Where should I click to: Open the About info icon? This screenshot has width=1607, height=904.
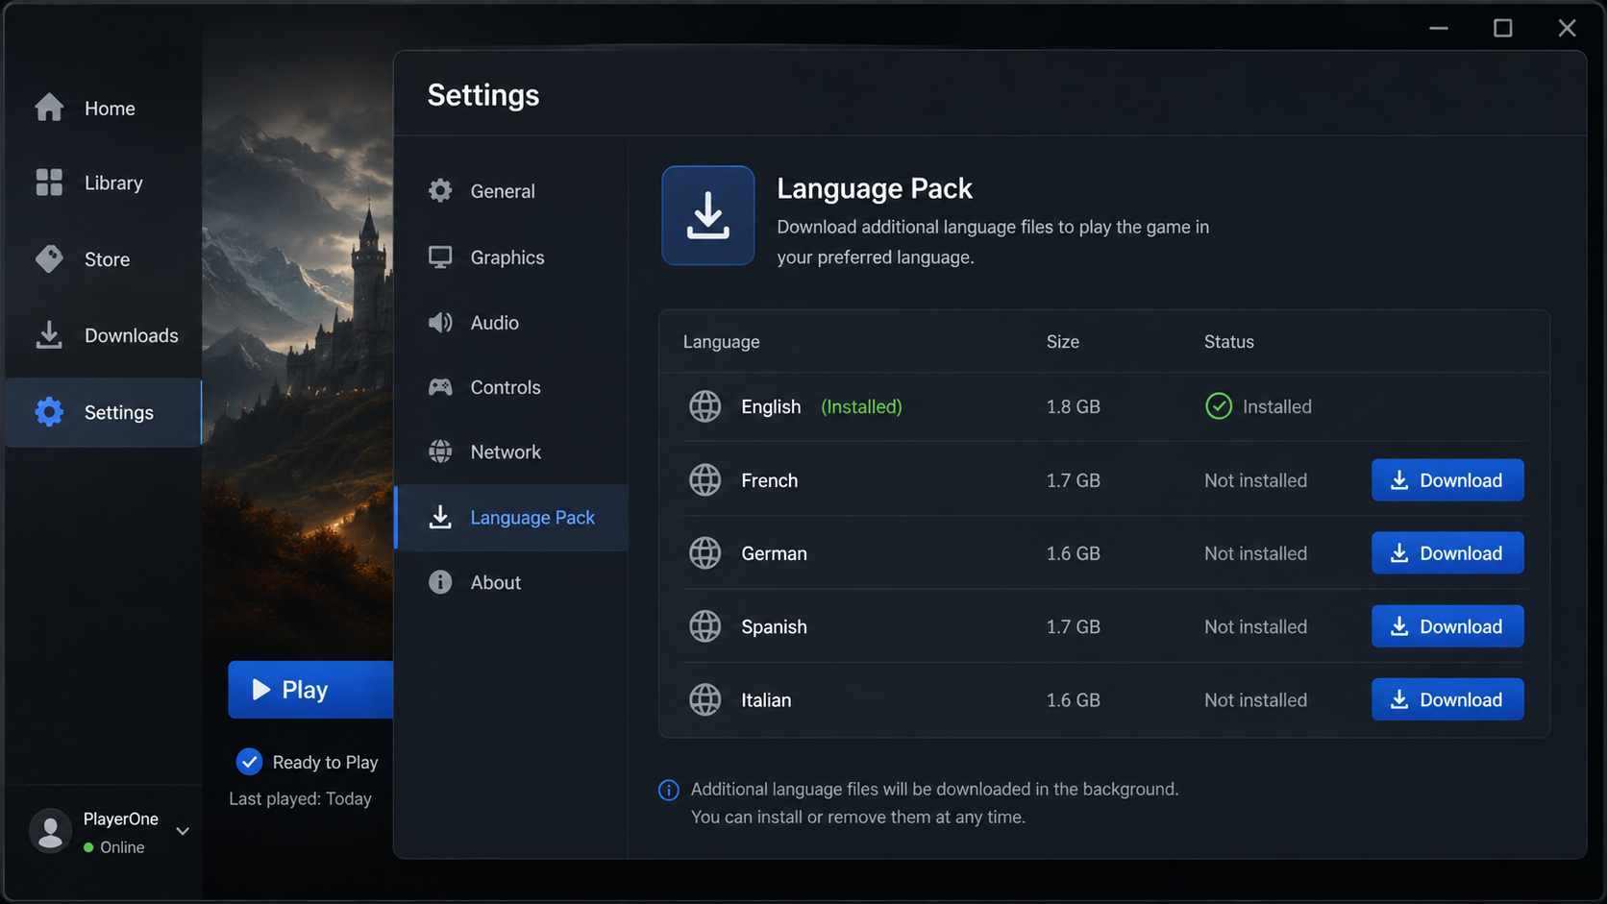coord(440,582)
